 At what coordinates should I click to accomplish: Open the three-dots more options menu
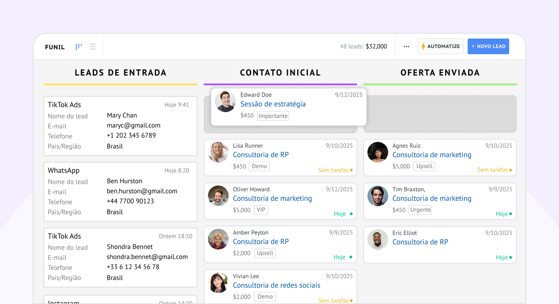pos(406,46)
